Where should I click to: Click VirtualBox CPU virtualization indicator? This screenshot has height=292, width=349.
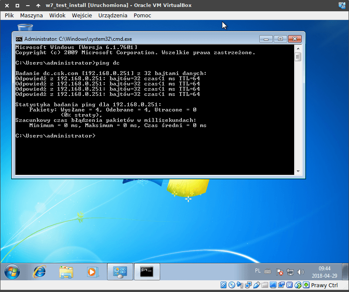(x=289, y=285)
